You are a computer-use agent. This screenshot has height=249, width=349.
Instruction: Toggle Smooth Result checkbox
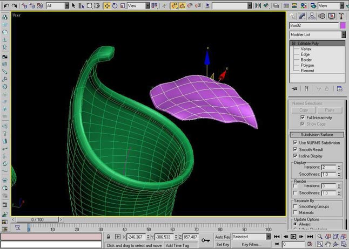(295, 149)
